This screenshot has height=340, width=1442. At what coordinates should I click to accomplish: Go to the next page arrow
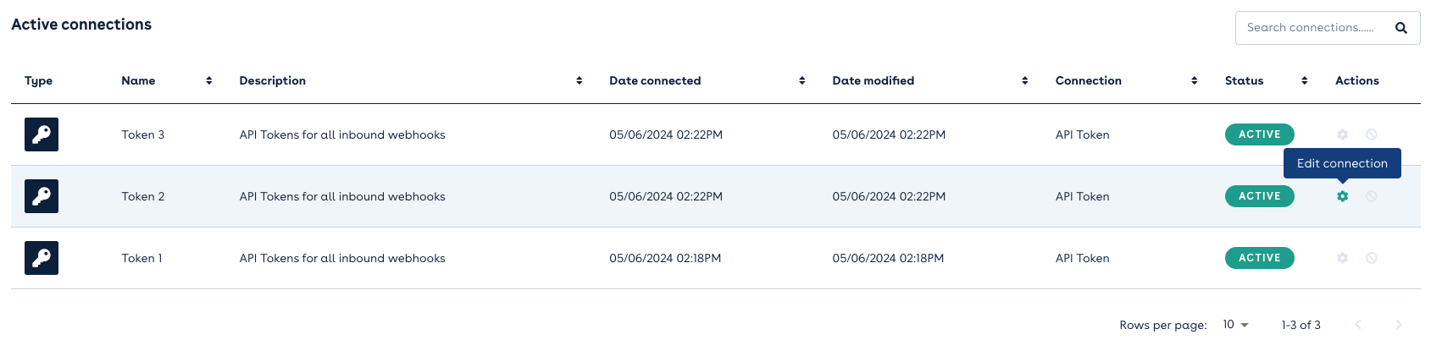pyautogui.click(x=1398, y=325)
